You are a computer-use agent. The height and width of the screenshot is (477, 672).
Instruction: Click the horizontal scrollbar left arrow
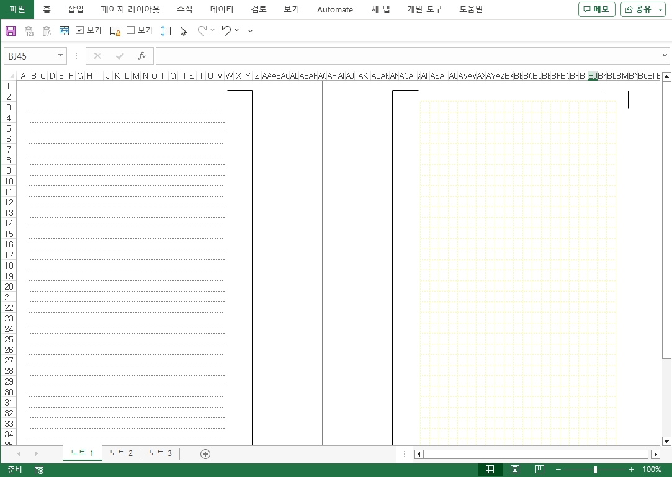pyautogui.click(x=419, y=454)
